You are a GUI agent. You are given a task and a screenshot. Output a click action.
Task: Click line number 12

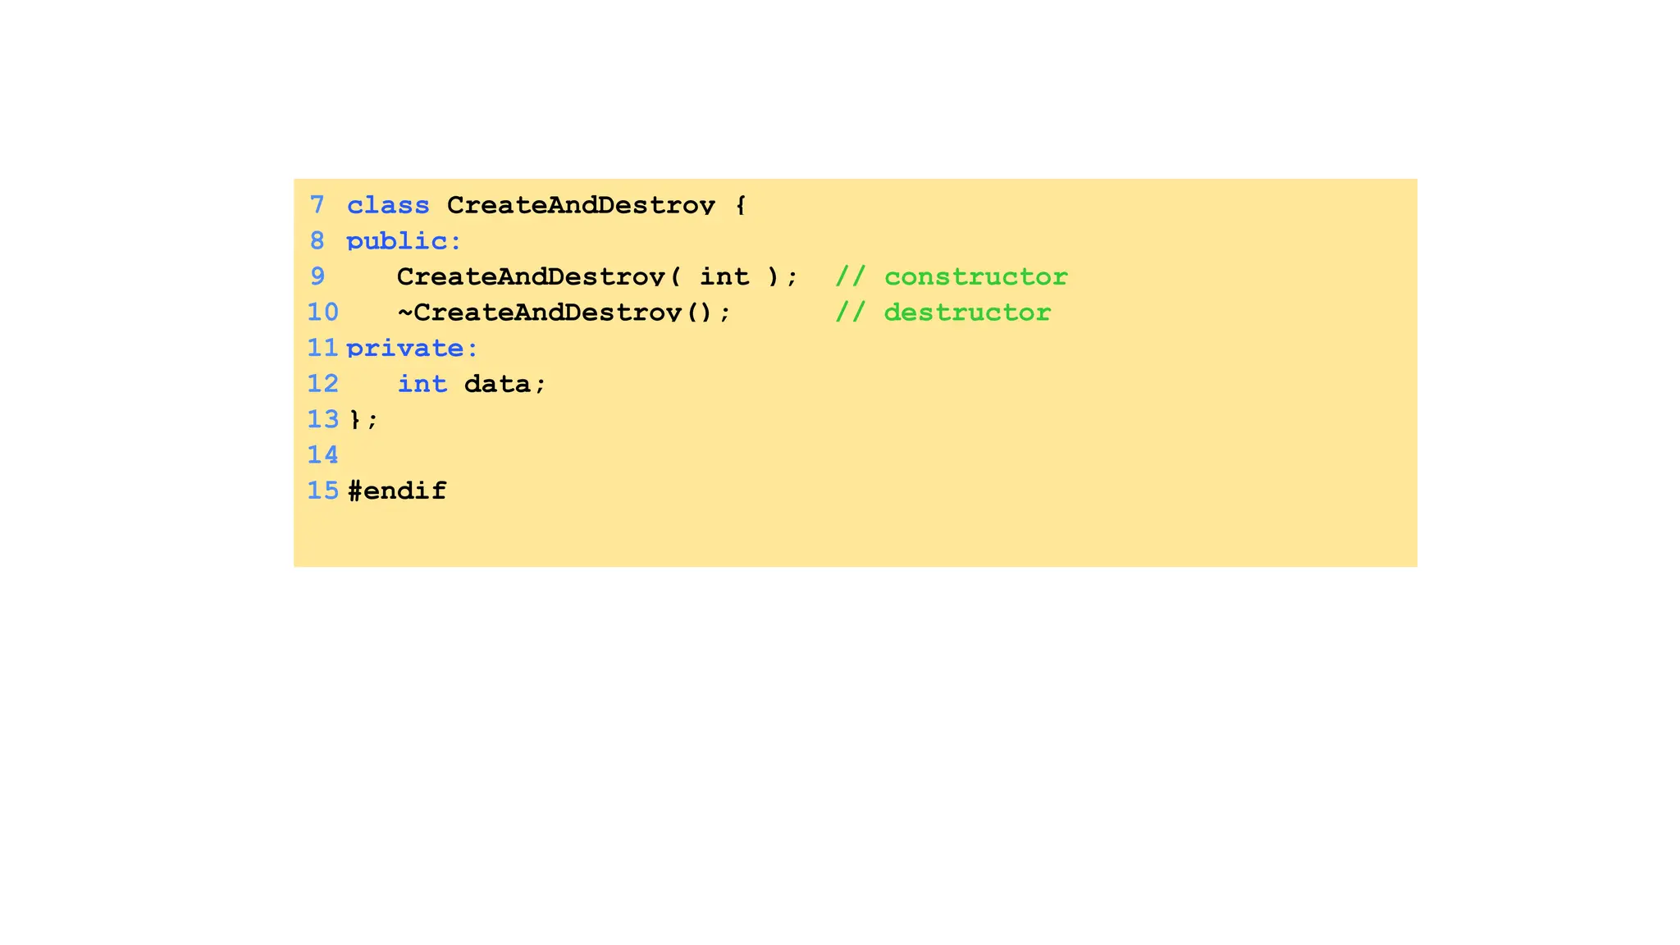322,384
